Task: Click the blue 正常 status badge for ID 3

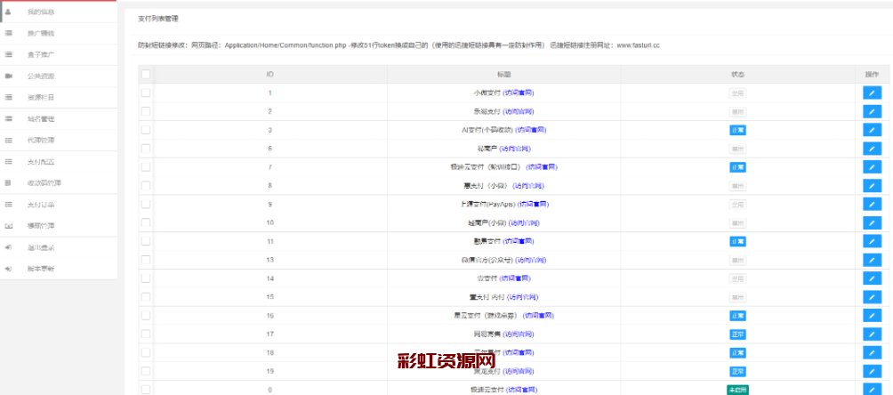Action: pos(737,130)
